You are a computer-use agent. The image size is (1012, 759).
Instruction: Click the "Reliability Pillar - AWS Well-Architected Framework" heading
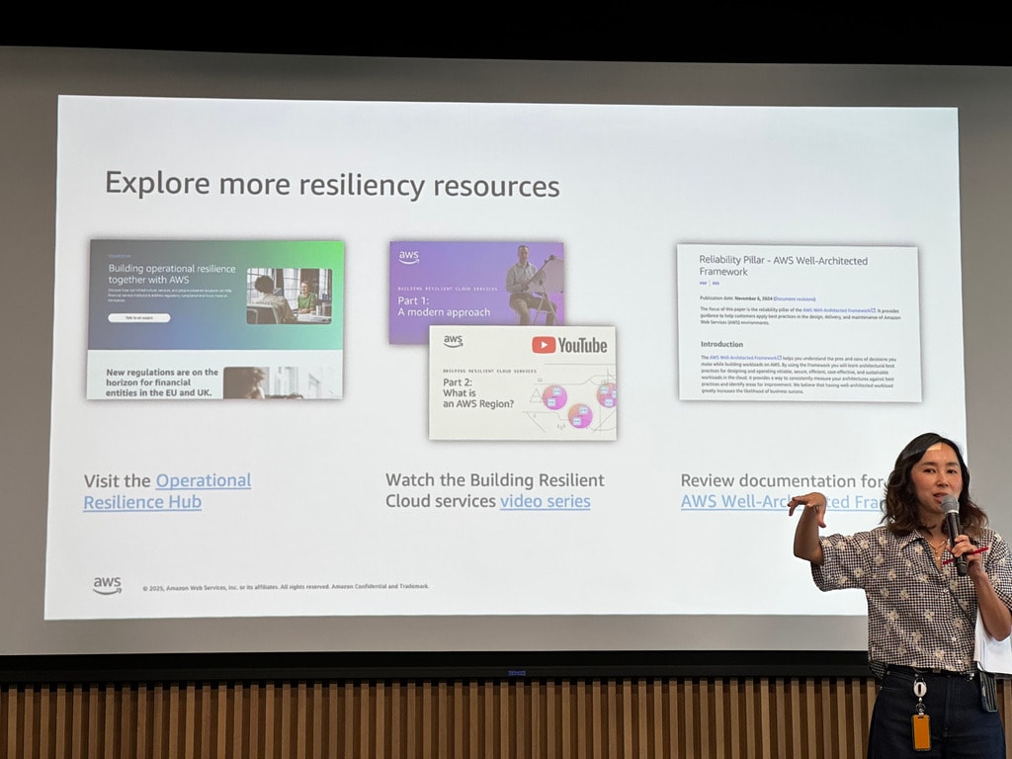tap(783, 265)
